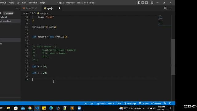Screen dimensions: 197x111
Task: Click on 'let y = 20;' line
Action: pyautogui.click(x=40, y=73)
